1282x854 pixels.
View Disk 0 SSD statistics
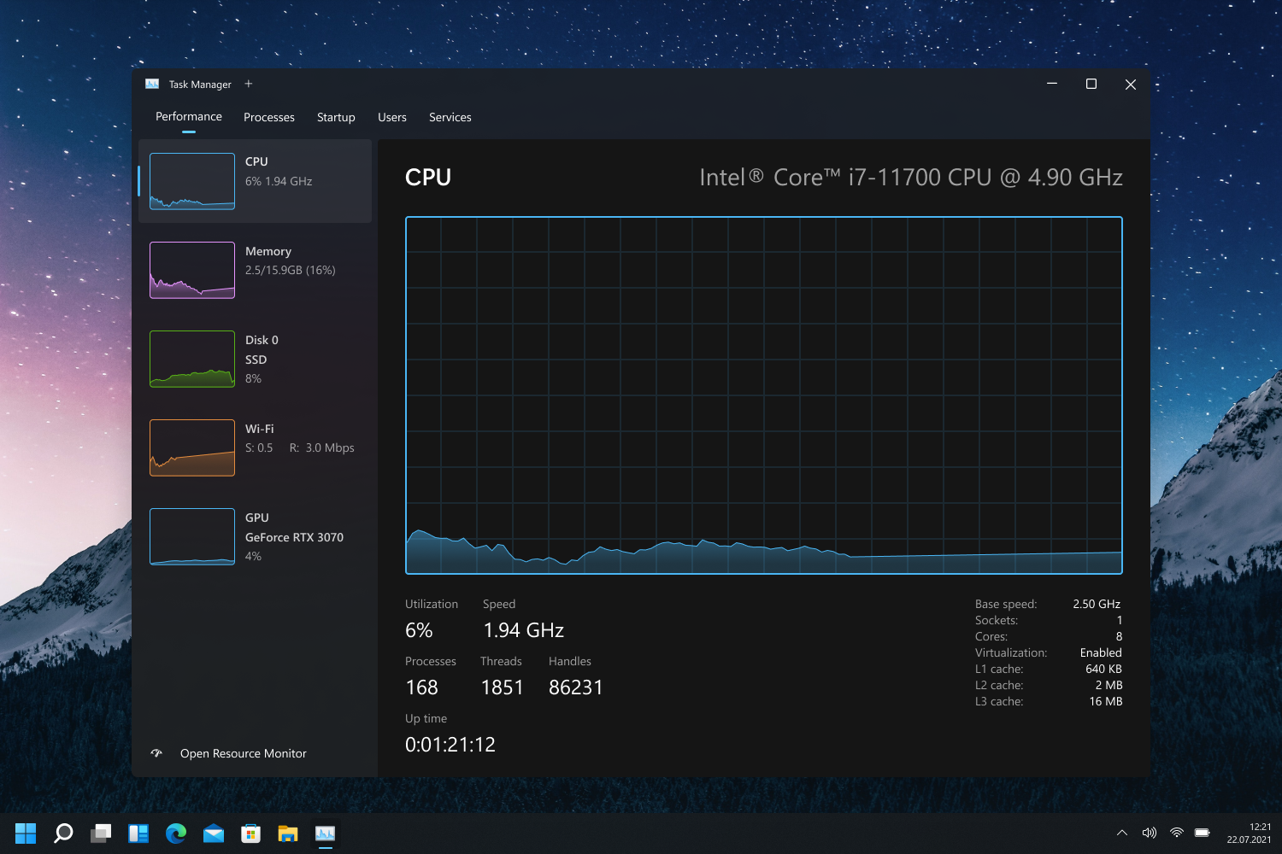255,359
